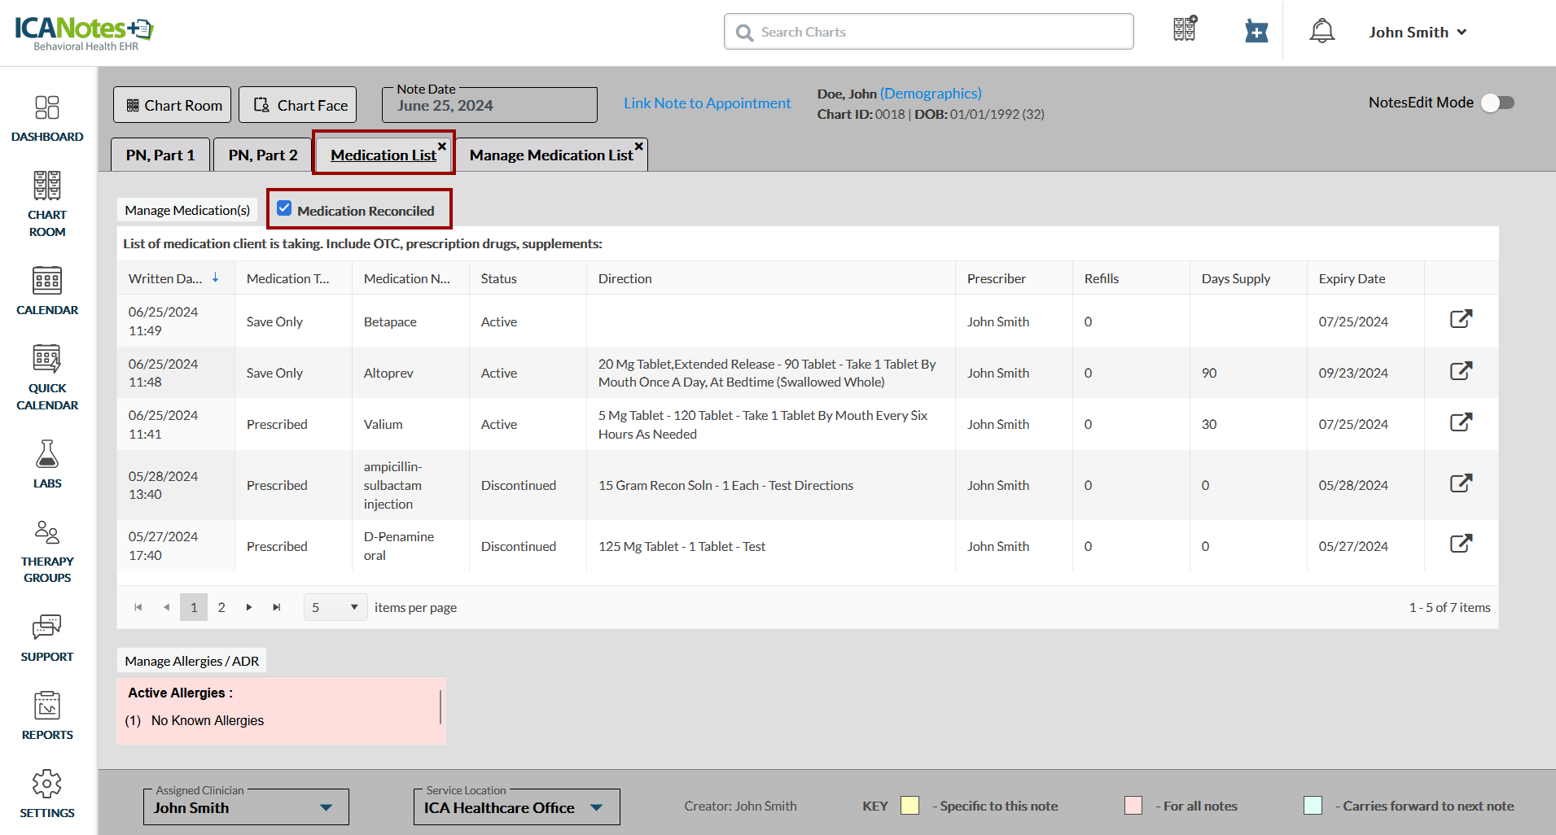1556x835 pixels.
Task: Close the Manage Medication List tab
Action: tap(639, 146)
